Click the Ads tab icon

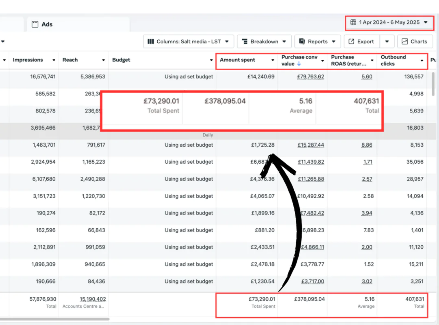coord(35,24)
